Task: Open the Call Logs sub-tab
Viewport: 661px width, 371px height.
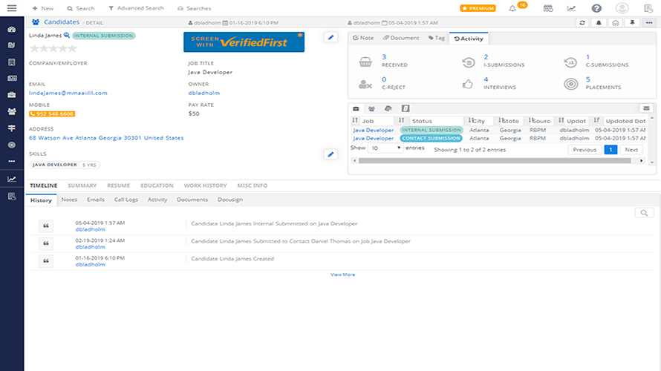Action: [126, 200]
